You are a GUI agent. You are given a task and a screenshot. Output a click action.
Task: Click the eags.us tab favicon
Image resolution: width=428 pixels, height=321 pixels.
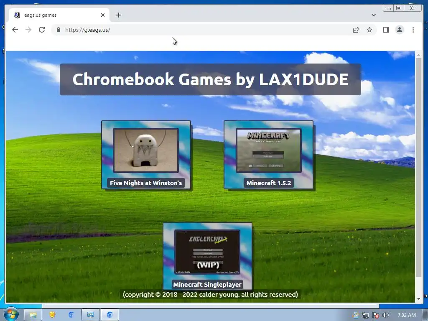(x=17, y=15)
